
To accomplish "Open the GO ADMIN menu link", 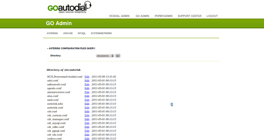I will pyautogui.click(x=142, y=16).
